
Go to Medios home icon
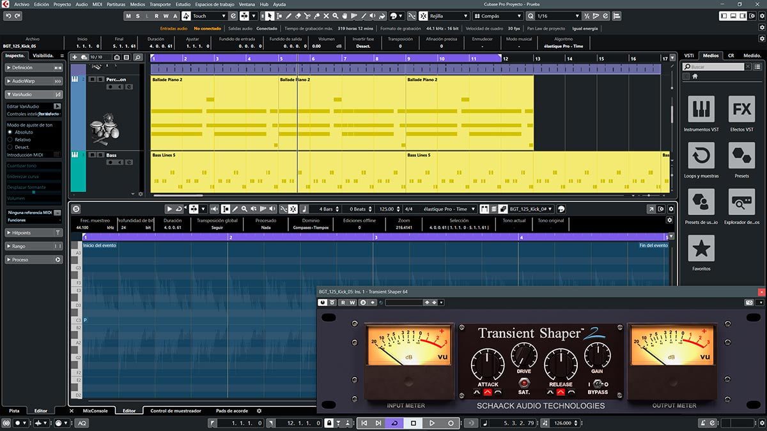coord(695,77)
